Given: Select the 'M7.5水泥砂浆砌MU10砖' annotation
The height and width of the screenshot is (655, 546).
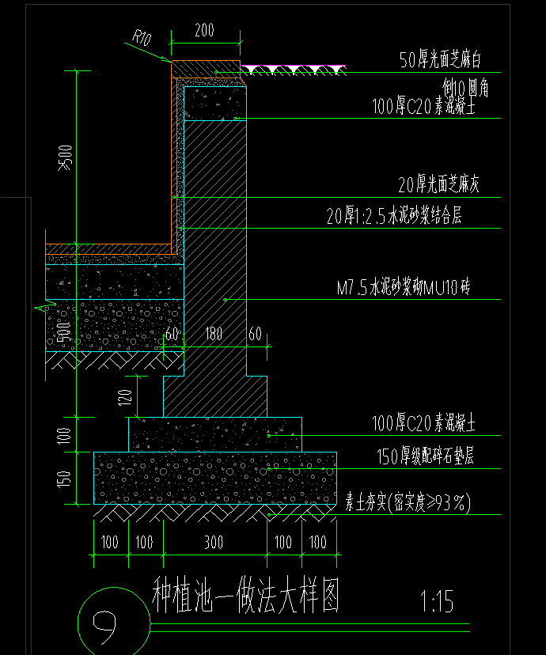Looking at the screenshot, I should [x=403, y=287].
